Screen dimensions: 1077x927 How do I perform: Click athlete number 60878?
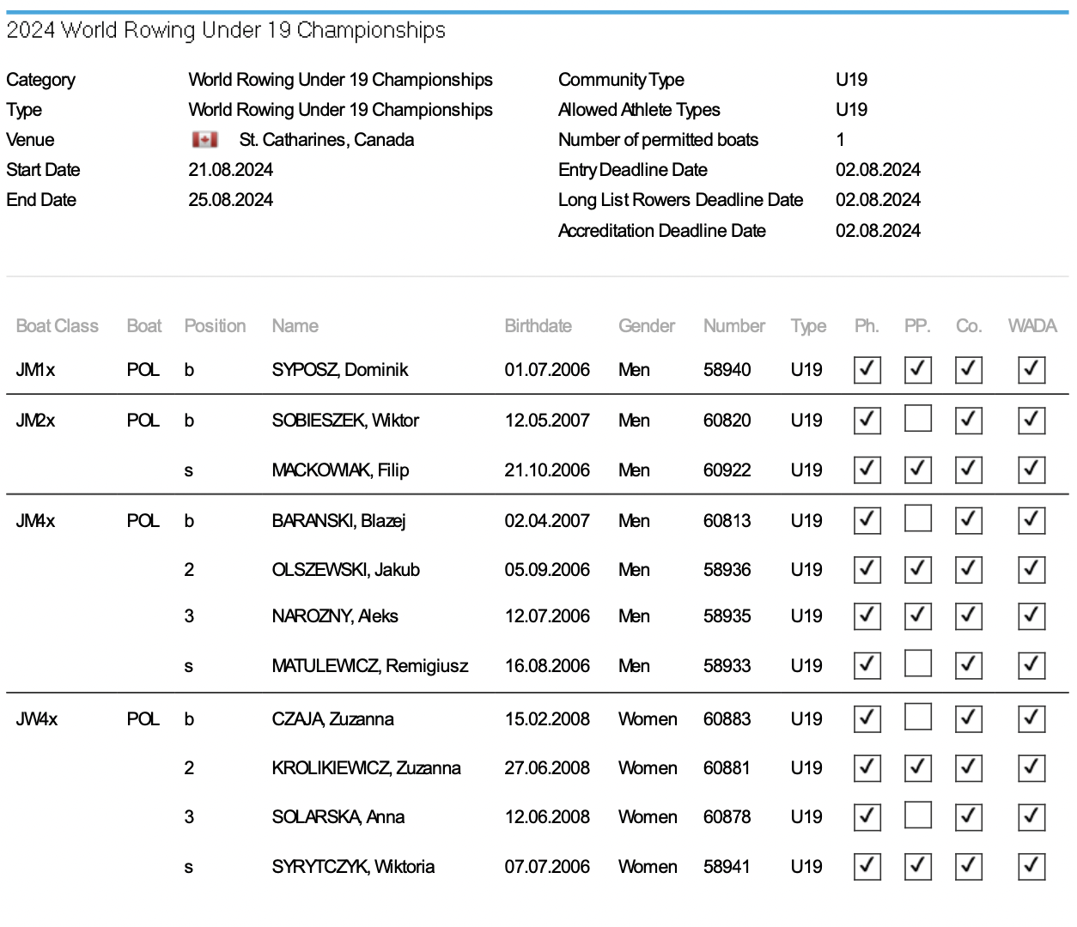(727, 817)
